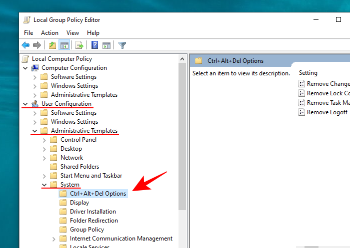The height and width of the screenshot is (248, 350).
Task: Expand Start Menu and Taskbar folder
Action: coord(44,176)
